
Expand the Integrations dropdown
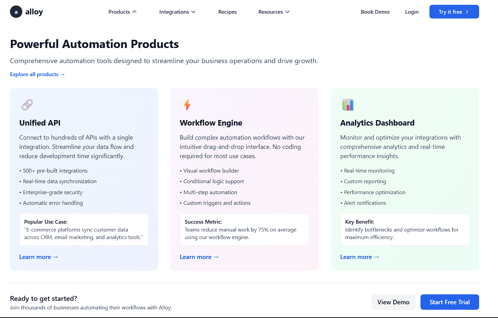[177, 12]
